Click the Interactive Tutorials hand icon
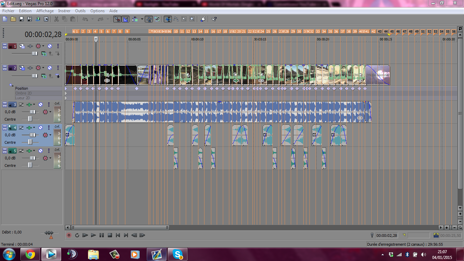The height and width of the screenshot is (261, 464). click(203, 19)
